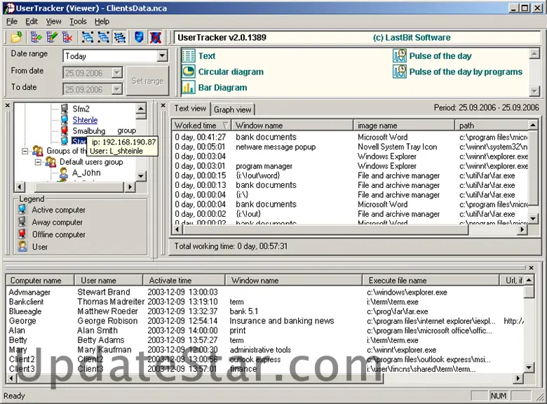
Task: Select the 'netware message popup' row
Action: (350, 147)
